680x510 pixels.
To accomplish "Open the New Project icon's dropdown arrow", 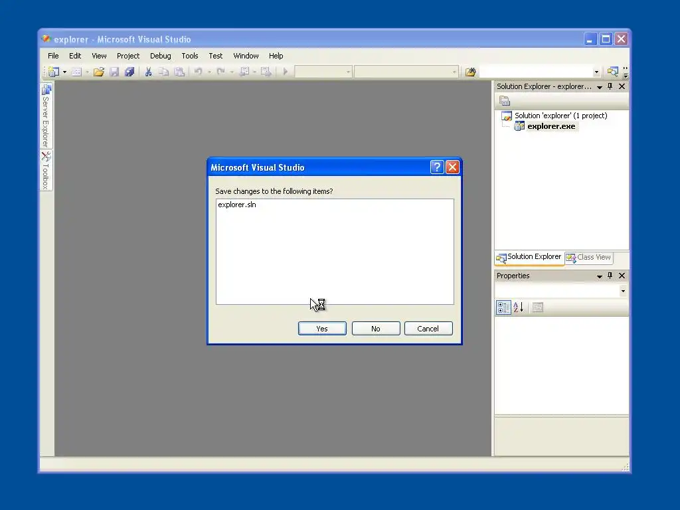I will coord(64,72).
